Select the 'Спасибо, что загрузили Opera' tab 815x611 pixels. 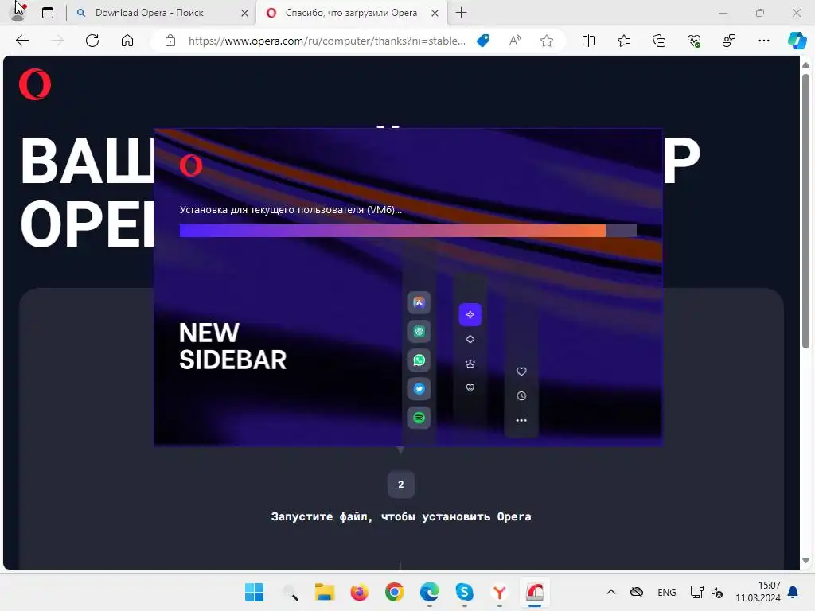351,13
